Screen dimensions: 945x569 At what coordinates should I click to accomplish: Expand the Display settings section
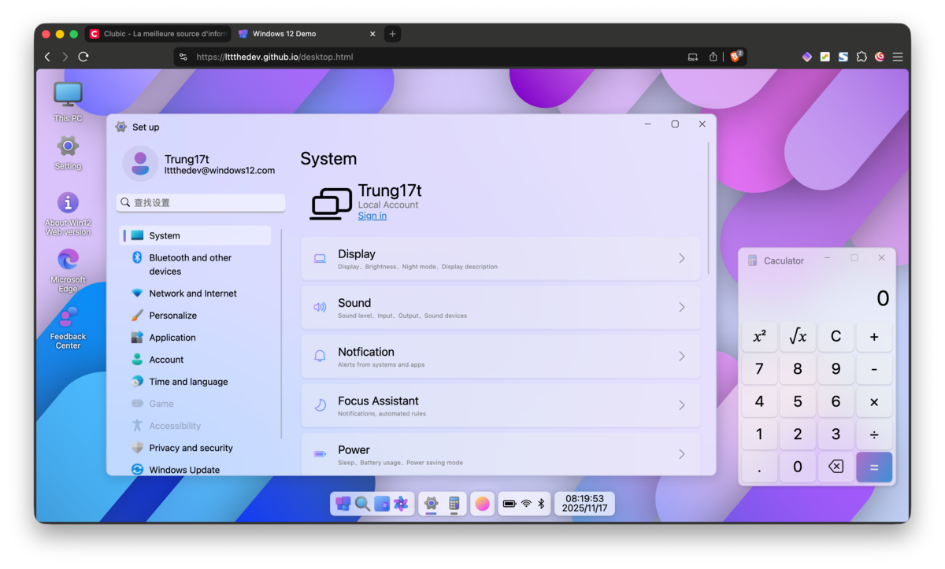tap(500, 260)
